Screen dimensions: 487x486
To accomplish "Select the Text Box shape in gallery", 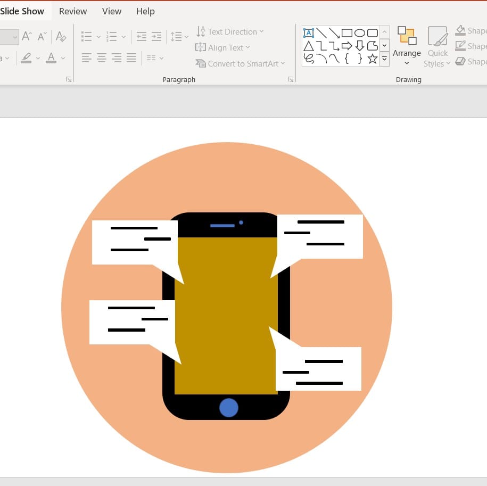I will (309, 33).
